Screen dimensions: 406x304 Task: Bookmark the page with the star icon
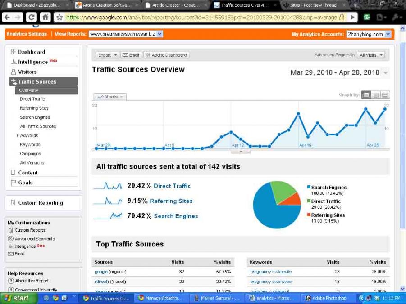point(59,18)
